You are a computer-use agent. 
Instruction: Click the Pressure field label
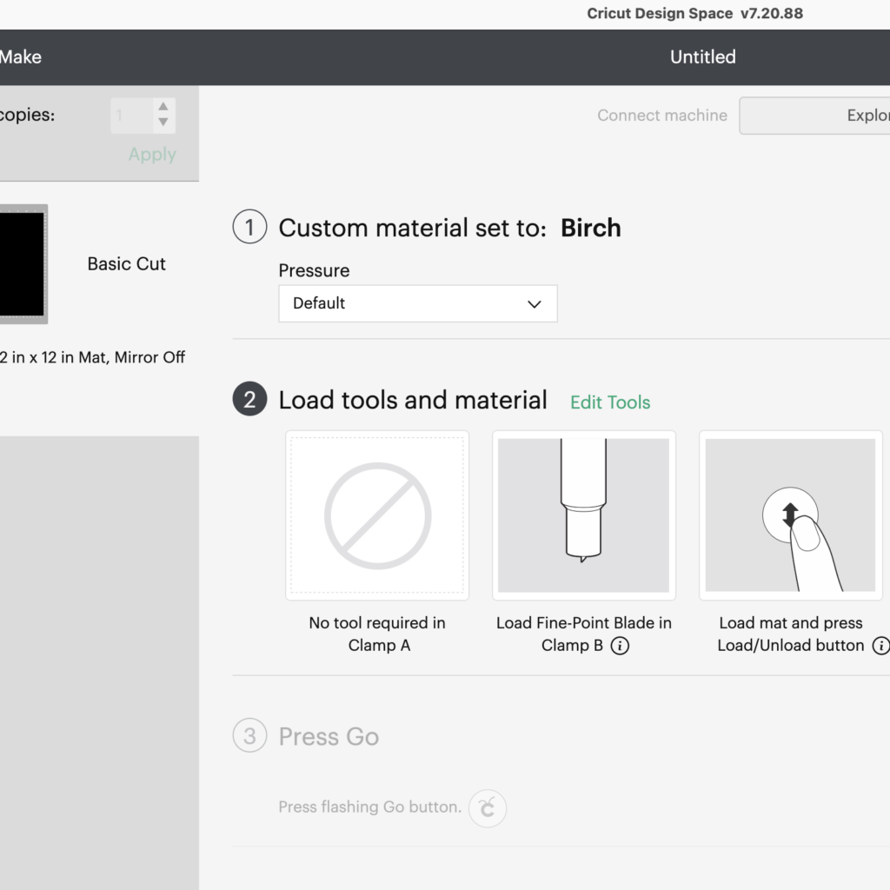click(314, 271)
